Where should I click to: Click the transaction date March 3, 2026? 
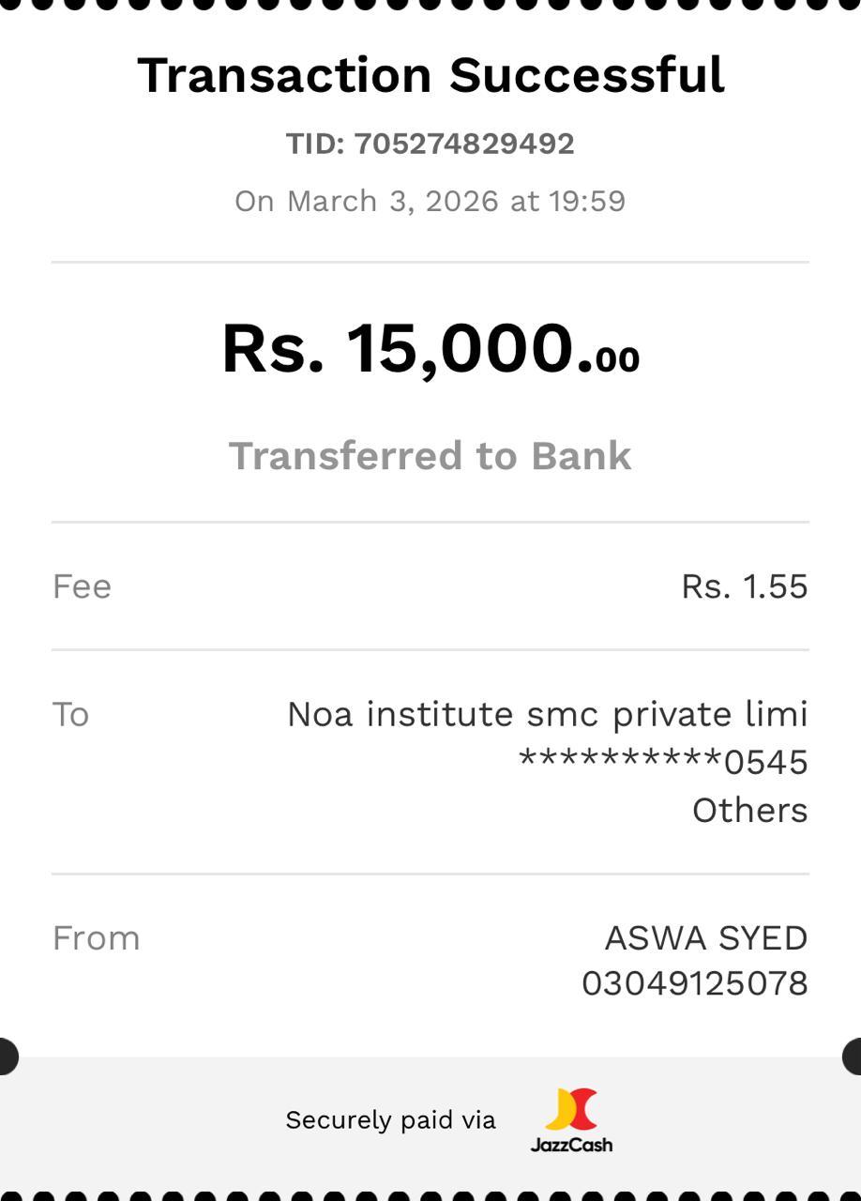pyautogui.click(x=394, y=201)
